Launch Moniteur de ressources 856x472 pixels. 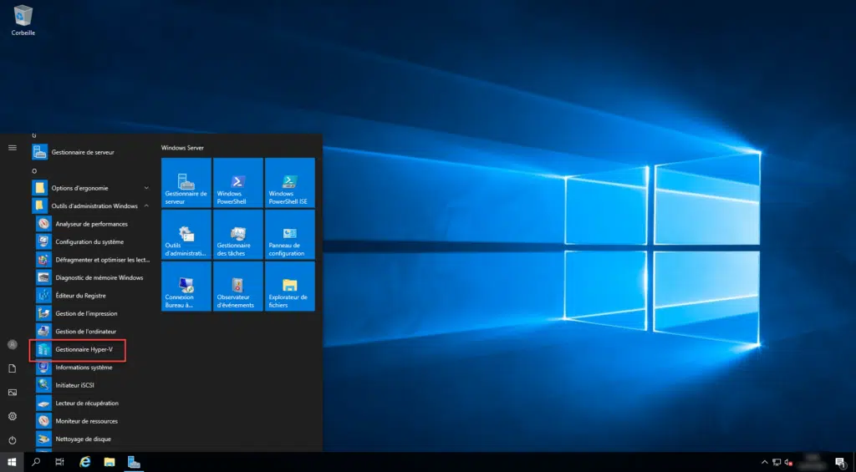(90, 421)
